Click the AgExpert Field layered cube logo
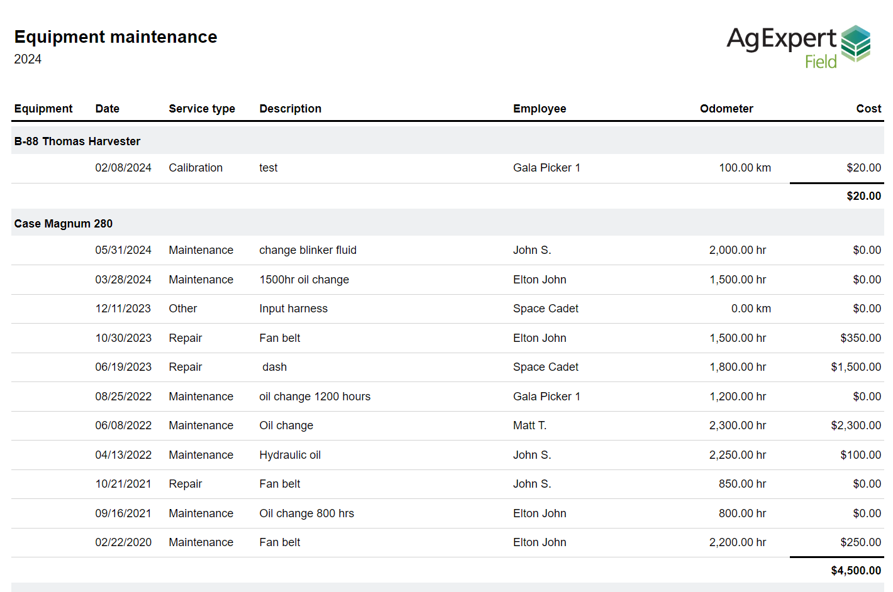This screenshot has width=893, height=592. point(855,43)
